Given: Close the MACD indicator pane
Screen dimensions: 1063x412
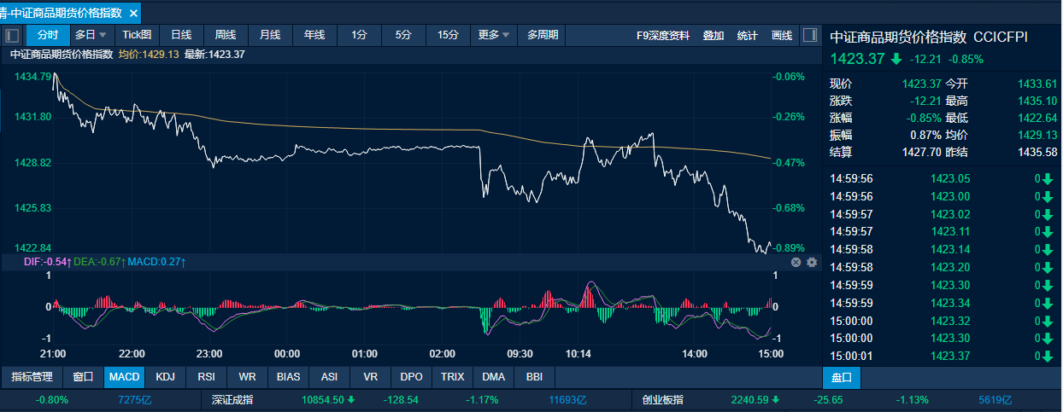Looking at the screenshot, I should [x=796, y=262].
